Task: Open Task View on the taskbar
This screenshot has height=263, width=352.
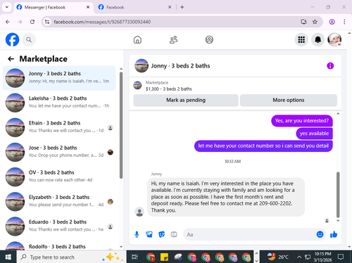Action: click(x=134, y=257)
